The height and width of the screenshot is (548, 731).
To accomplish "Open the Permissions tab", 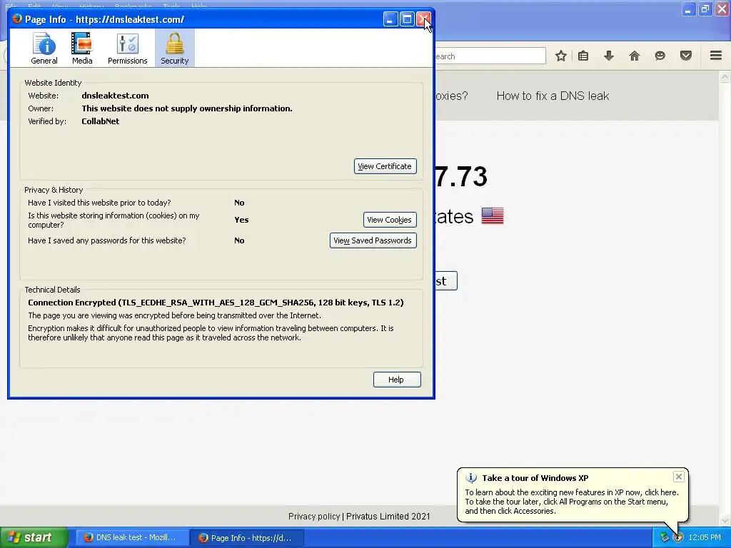I will pyautogui.click(x=127, y=49).
